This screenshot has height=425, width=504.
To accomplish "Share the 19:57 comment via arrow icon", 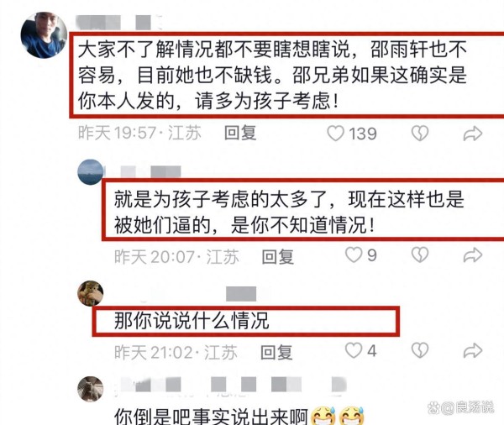I will tap(473, 134).
